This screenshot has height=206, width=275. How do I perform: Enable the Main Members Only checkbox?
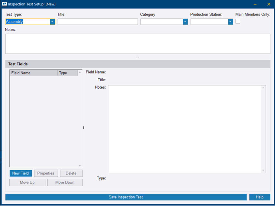pos(238,21)
